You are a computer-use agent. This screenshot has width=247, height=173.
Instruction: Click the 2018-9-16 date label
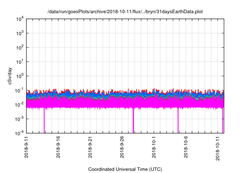58,147
